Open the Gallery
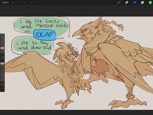This screenshot has width=153, height=115. [5, 3]
